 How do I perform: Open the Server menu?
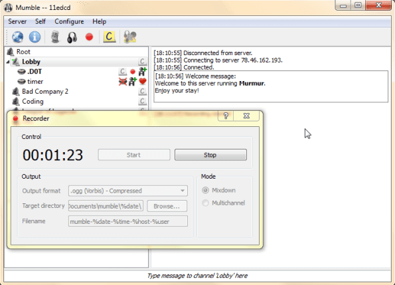[x=17, y=22]
